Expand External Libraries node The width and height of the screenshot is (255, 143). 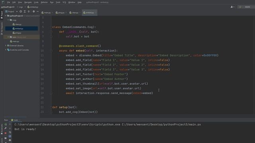[x=6, y=46]
